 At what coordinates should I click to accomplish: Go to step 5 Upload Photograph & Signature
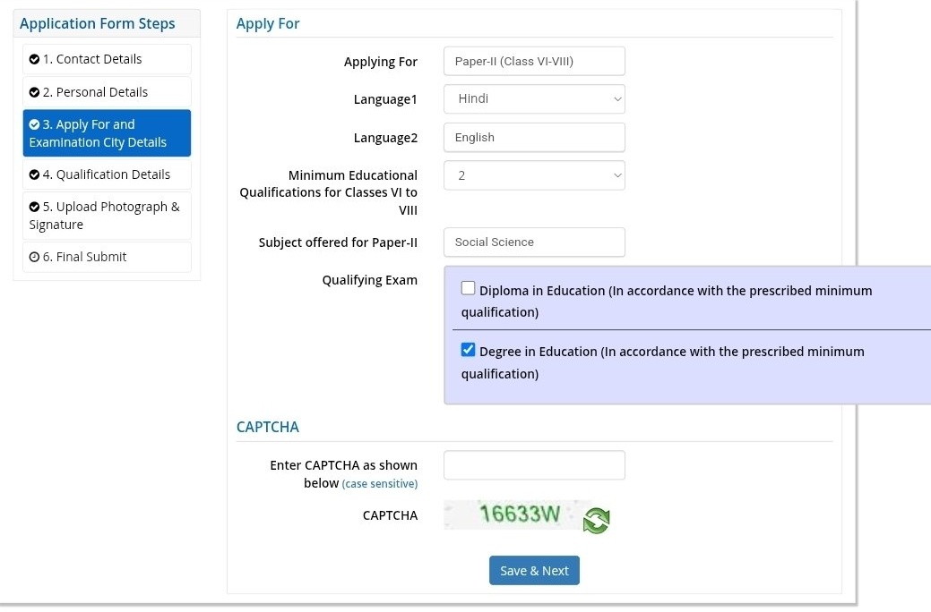[x=107, y=216]
